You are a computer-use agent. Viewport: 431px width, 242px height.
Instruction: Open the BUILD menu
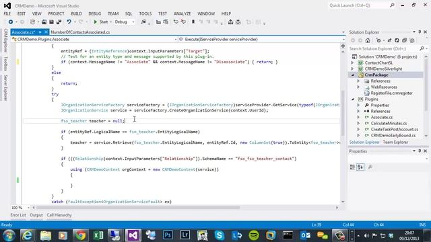pos(76,13)
